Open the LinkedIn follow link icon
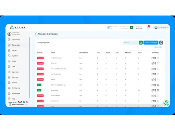175x131 pixels. click(x=21, y=102)
